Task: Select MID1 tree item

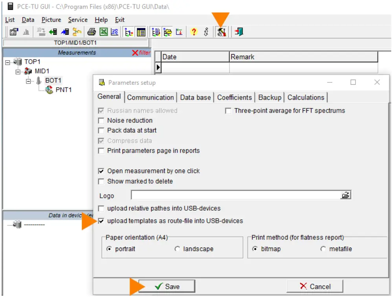Action: [x=42, y=71]
